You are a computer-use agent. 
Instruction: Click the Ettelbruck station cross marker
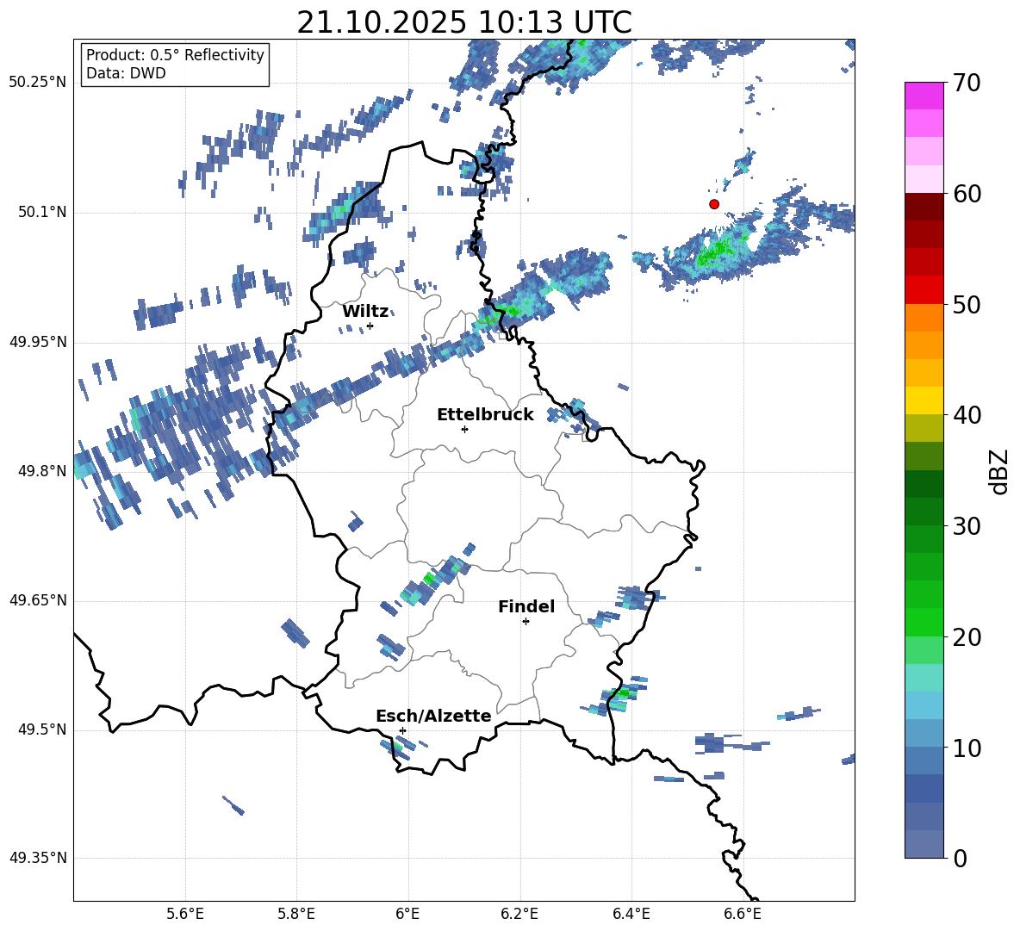coord(464,429)
